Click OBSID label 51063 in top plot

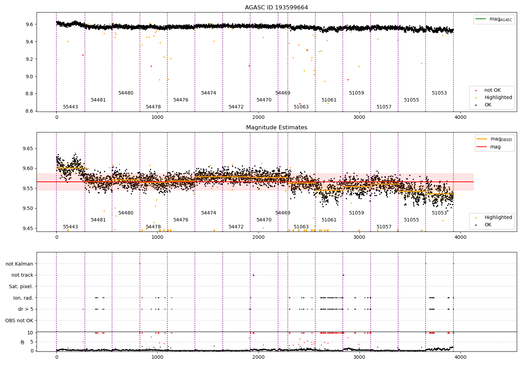[x=301, y=107]
